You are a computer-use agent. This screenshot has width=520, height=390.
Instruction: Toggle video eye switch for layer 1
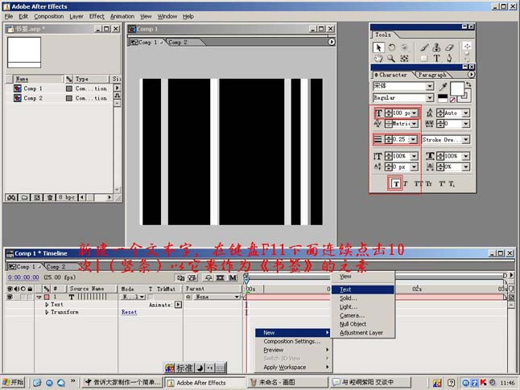click(10, 297)
